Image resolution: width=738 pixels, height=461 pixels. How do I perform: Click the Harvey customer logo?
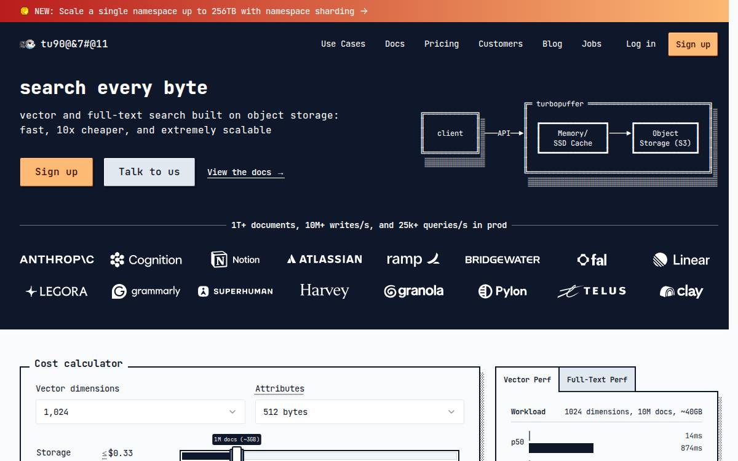point(324,291)
